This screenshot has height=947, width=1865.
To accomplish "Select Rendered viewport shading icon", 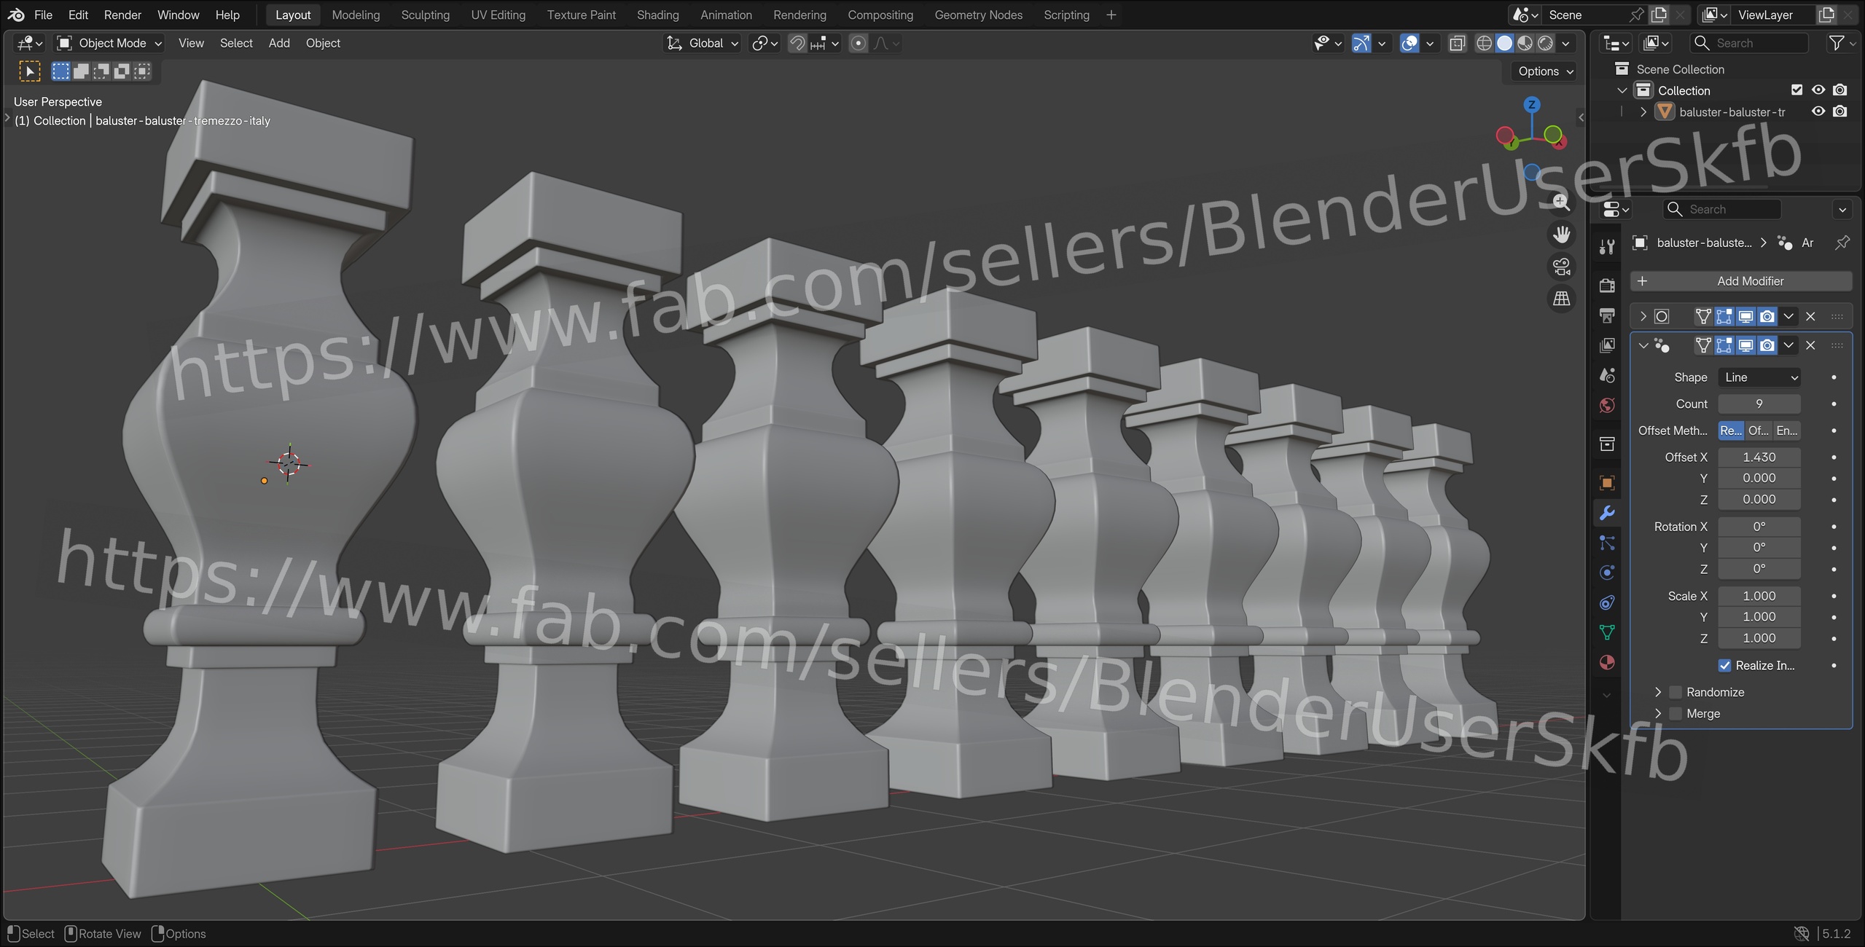I will point(1545,44).
